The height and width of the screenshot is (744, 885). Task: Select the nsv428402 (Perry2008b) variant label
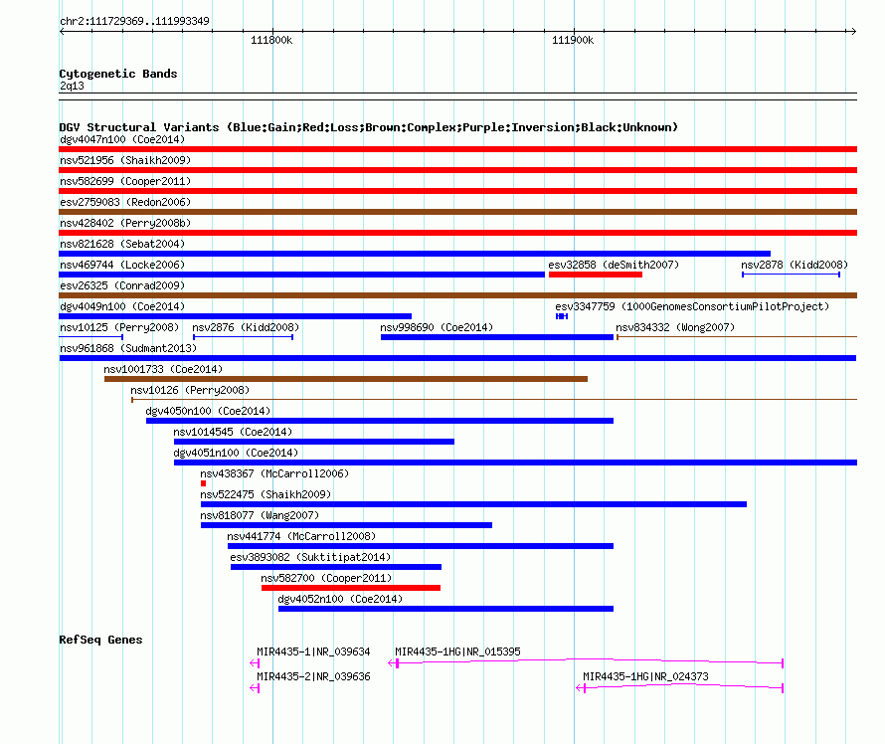(125, 223)
